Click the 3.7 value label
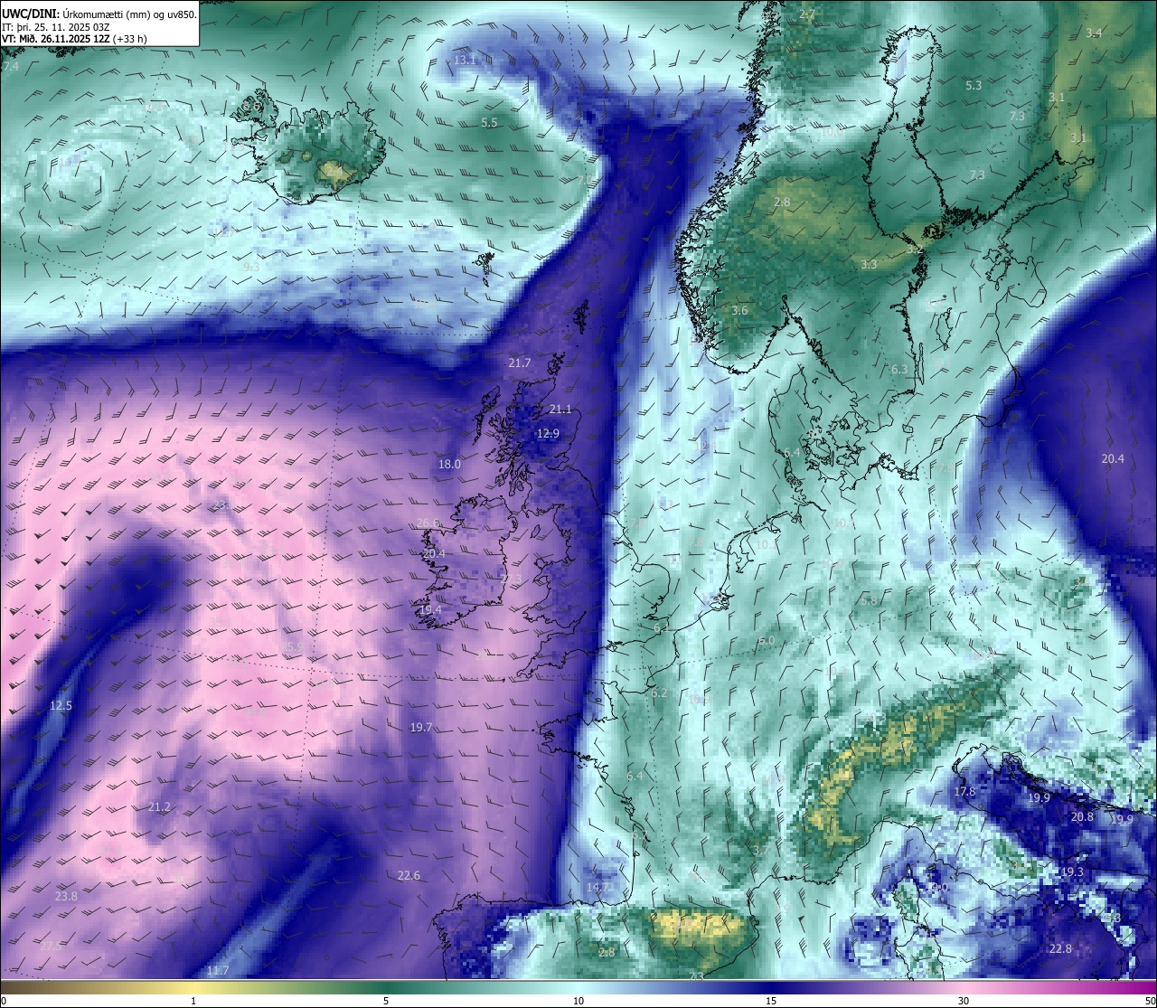 (x=760, y=850)
